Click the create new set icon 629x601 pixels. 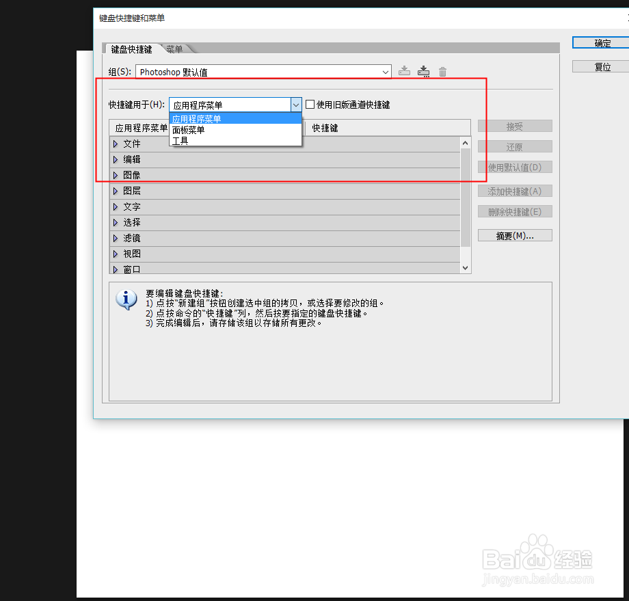point(423,71)
